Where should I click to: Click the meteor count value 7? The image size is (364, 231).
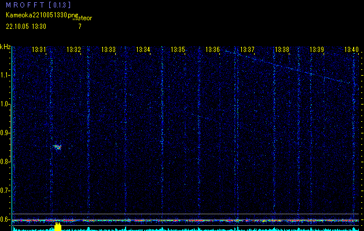[x=80, y=27]
